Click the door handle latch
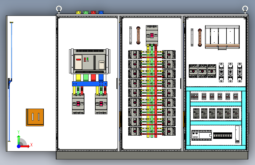This screenshot has height=165, width=255. [10, 83]
